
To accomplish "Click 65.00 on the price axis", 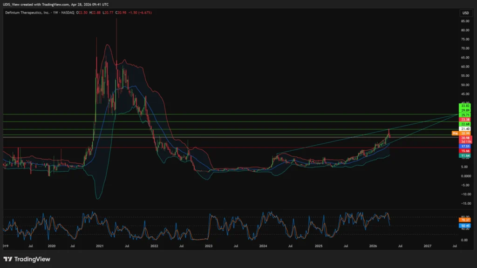I will pos(465,57).
